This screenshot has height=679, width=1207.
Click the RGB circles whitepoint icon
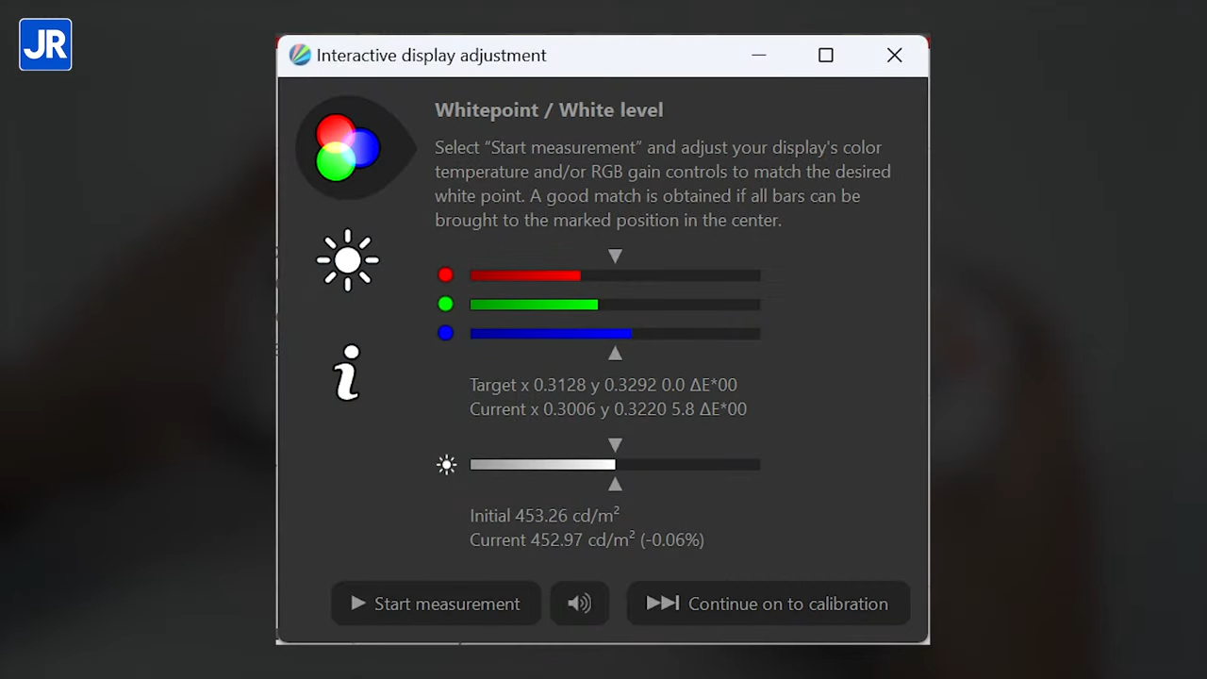[x=348, y=147]
